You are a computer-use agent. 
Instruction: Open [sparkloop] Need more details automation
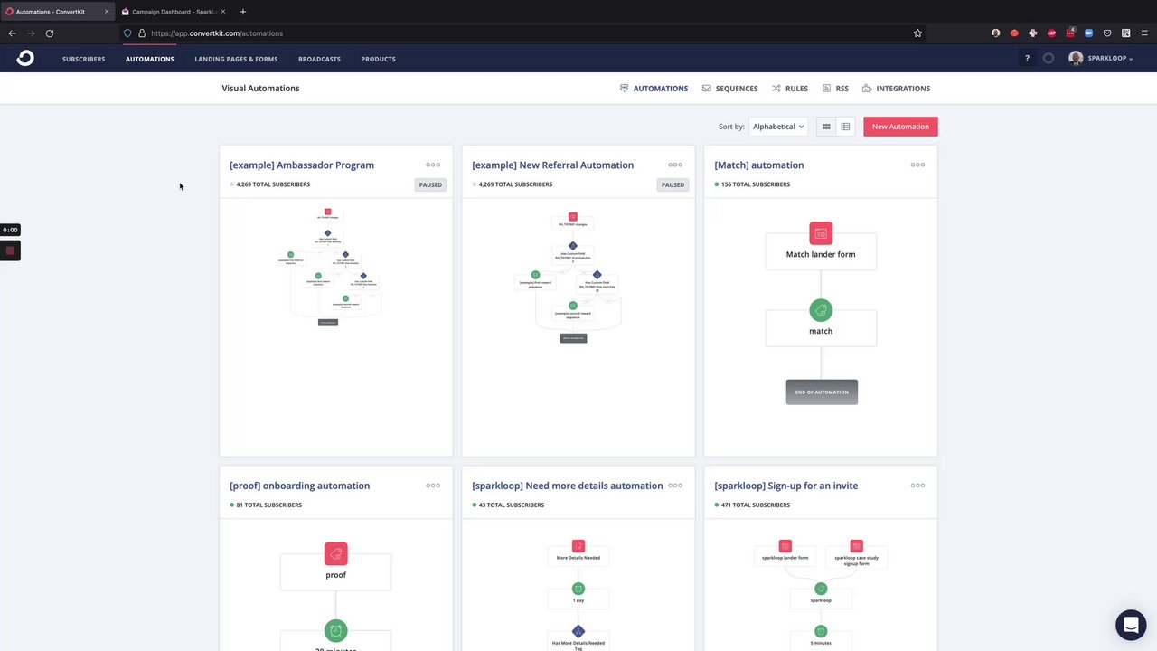pyautogui.click(x=568, y=486)
